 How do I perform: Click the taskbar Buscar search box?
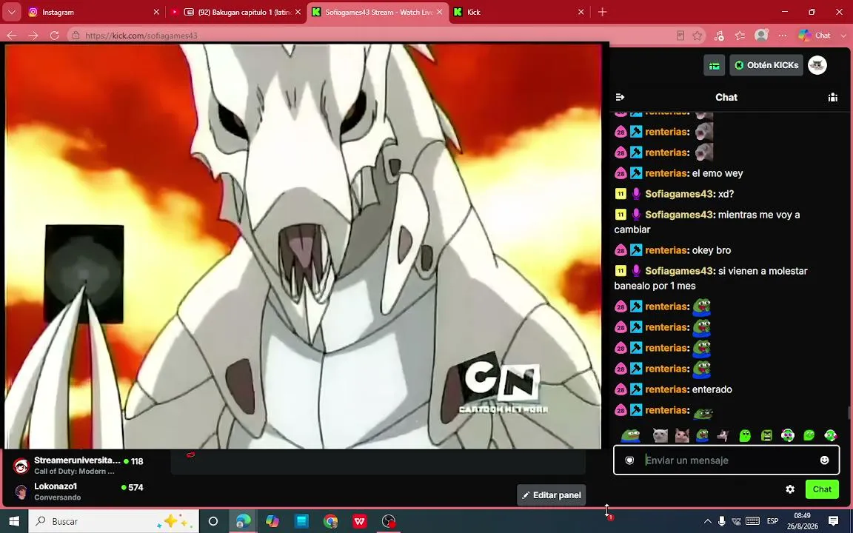click(x=113, y=521)
